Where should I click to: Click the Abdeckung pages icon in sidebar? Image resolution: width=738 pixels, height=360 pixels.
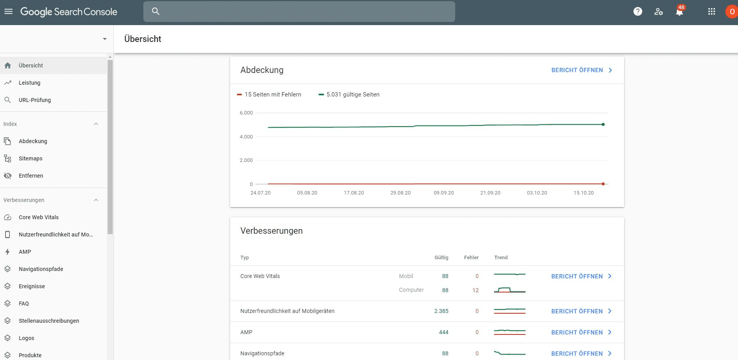(x=7, y=141)
